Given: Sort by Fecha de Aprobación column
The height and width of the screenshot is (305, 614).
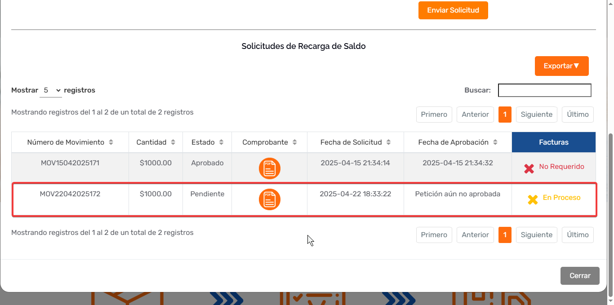Looking at the screenshot, I should coord(495,142).
